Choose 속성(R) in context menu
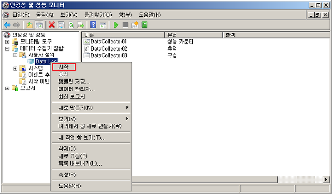The height and width of the screenshot is (194, 332). [91, 175]
